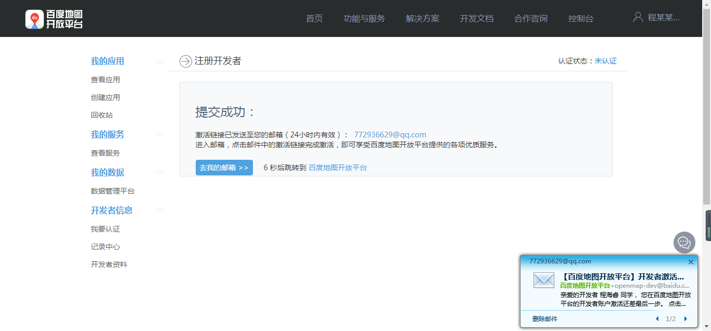Select 开发者信息 sidebar heading

pyautogui.click(x=112, y=211)
